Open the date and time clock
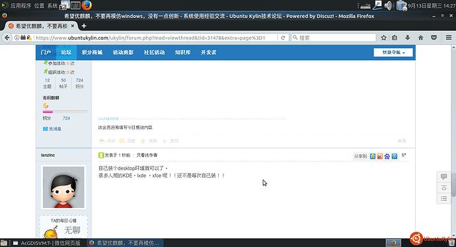 point(432,5)
